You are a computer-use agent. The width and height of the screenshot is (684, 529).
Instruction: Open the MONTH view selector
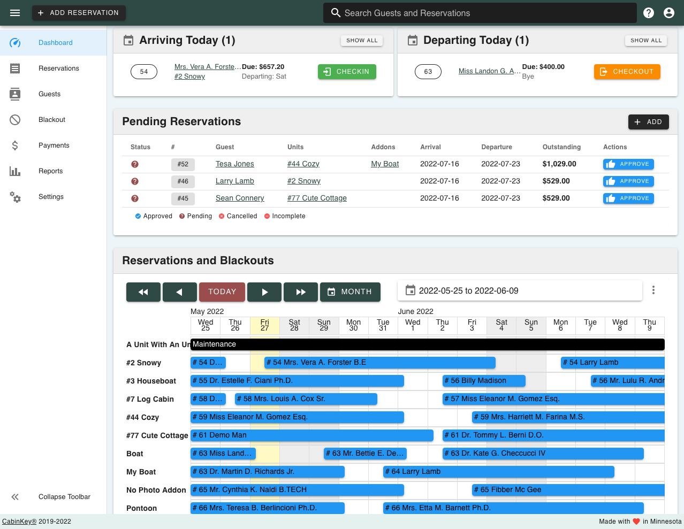[x=350, y=292]
